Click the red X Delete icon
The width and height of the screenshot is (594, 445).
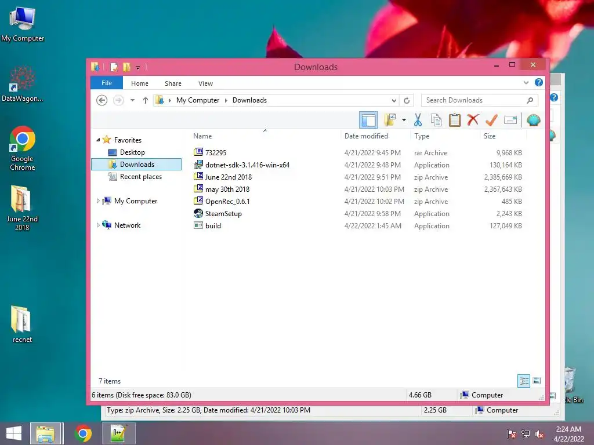point(473,120)
